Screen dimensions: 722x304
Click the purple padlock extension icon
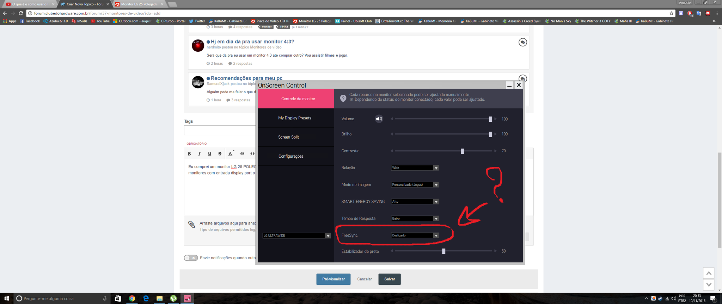point(681,13)
